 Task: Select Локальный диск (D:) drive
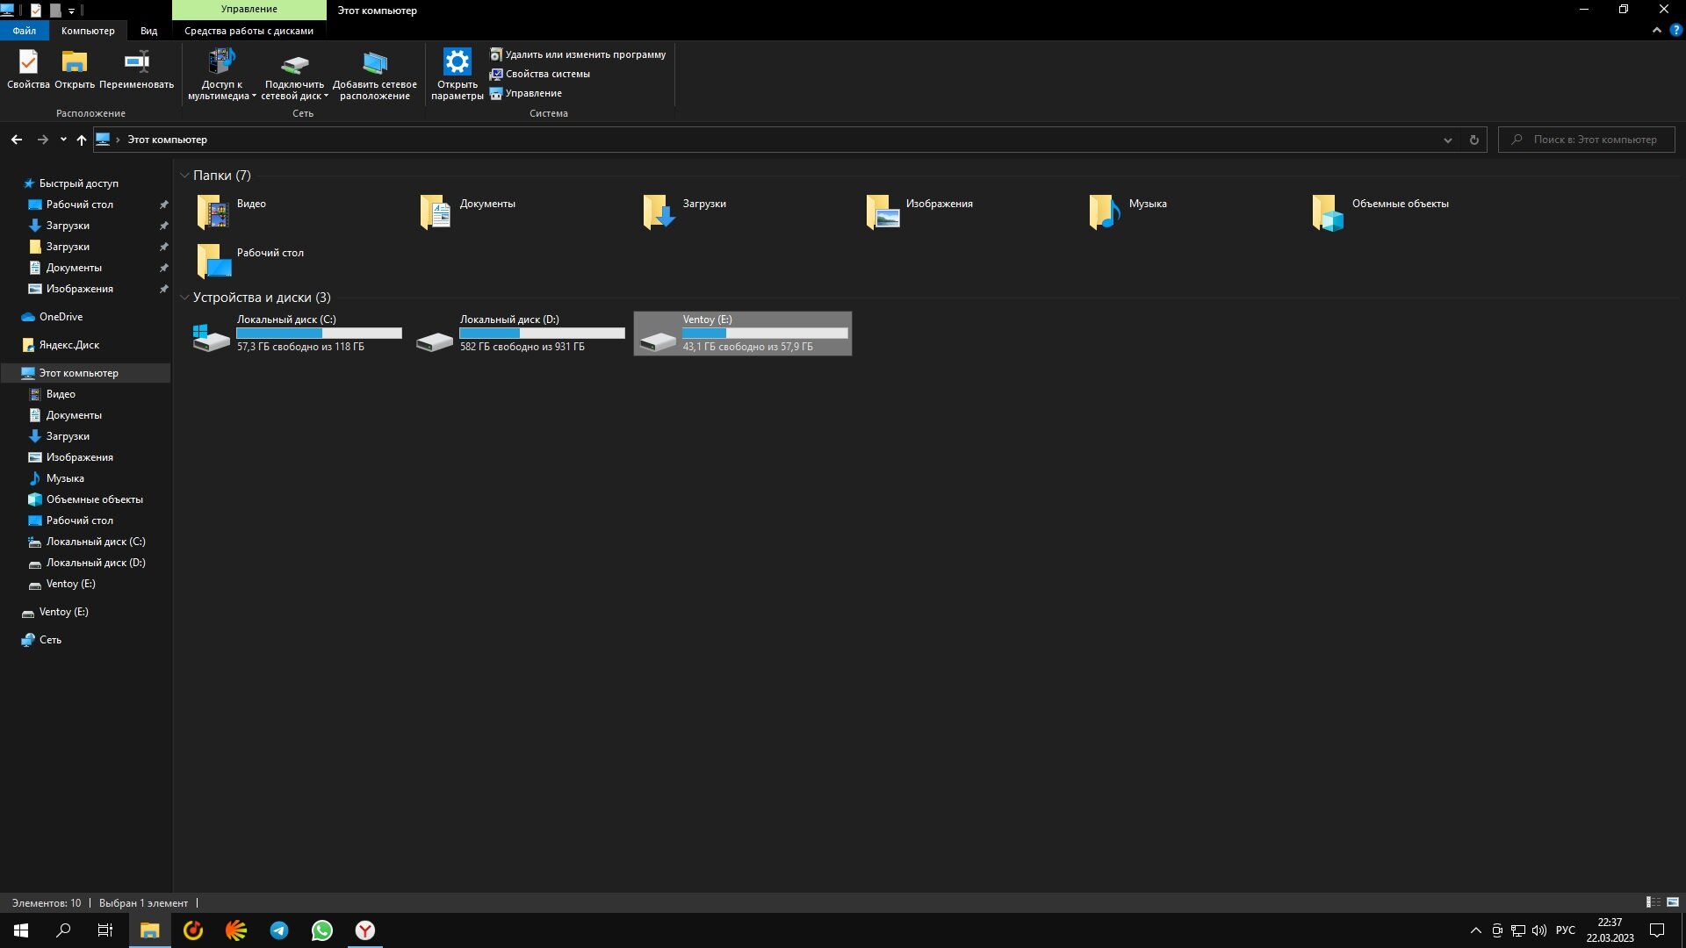point(521,334)
